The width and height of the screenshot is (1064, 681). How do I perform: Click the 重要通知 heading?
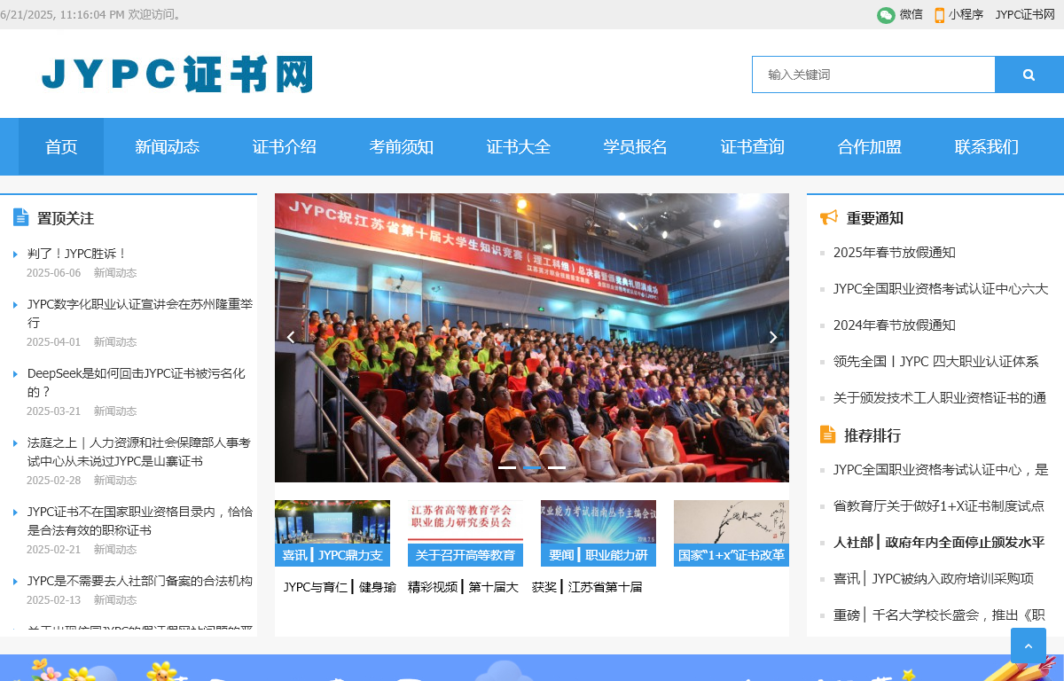875,218
